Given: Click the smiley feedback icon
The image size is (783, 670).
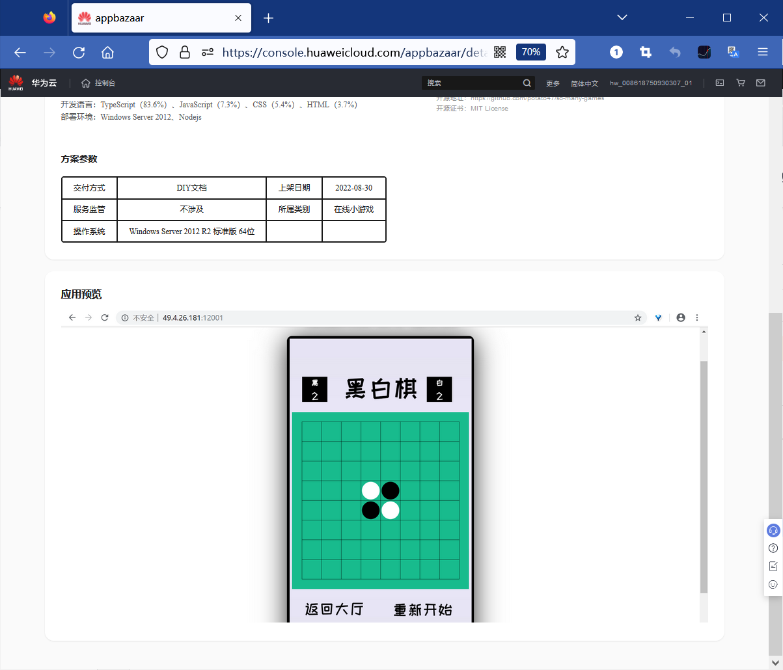Looking at the screenshot, I should [773, 583].
